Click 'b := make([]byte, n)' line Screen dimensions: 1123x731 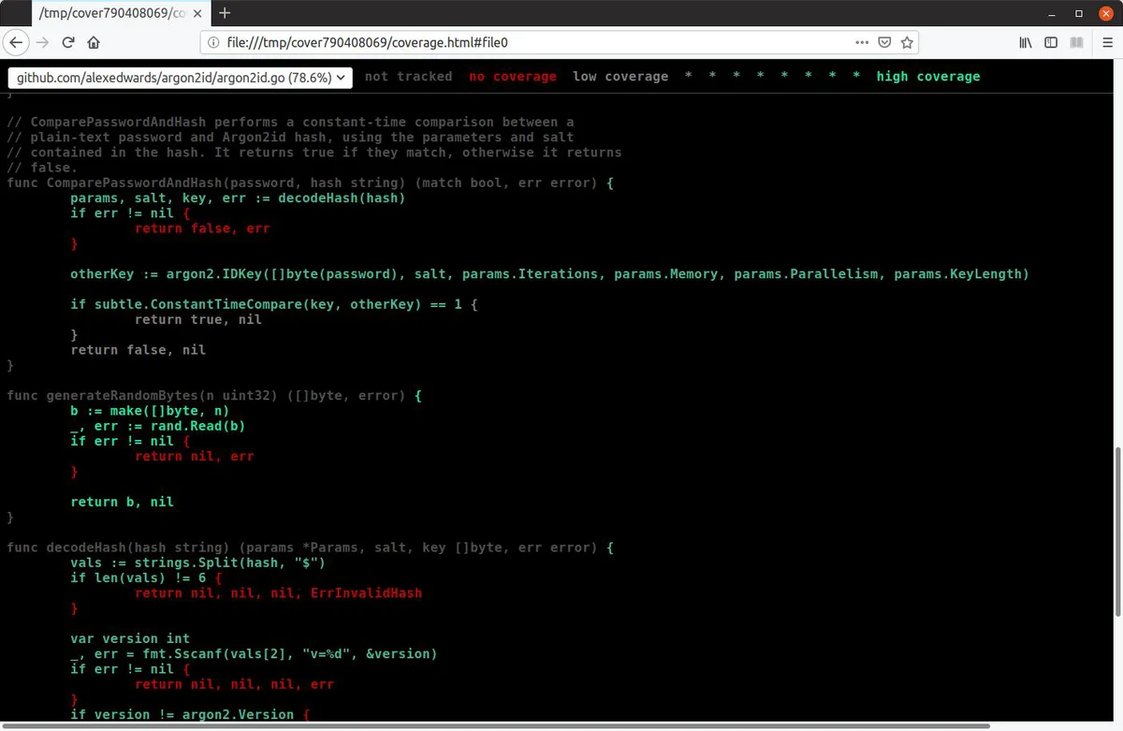pyautogui.click(x=150, y=411)
